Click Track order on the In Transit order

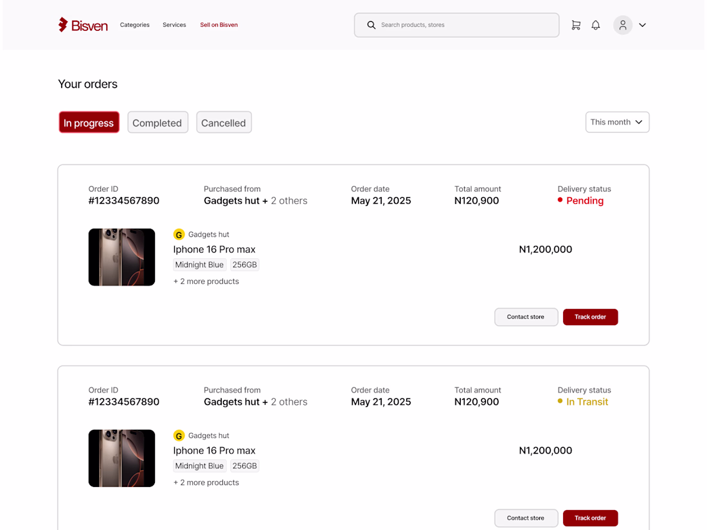coord(590,518)
